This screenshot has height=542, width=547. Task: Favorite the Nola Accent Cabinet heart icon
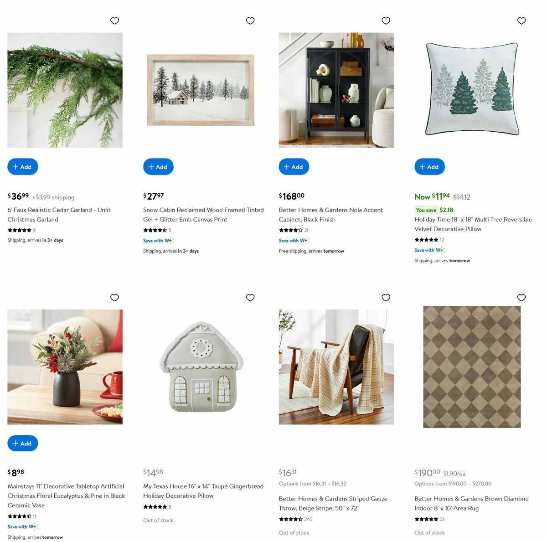[386, 21]
